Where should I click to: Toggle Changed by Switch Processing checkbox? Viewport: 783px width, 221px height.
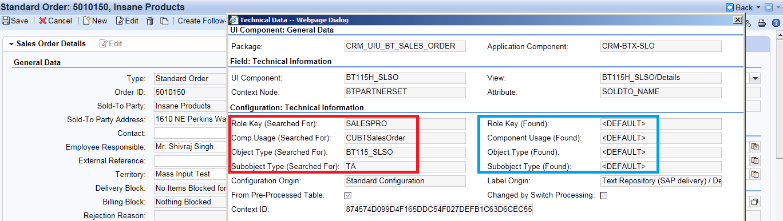(x=603, y=195)
